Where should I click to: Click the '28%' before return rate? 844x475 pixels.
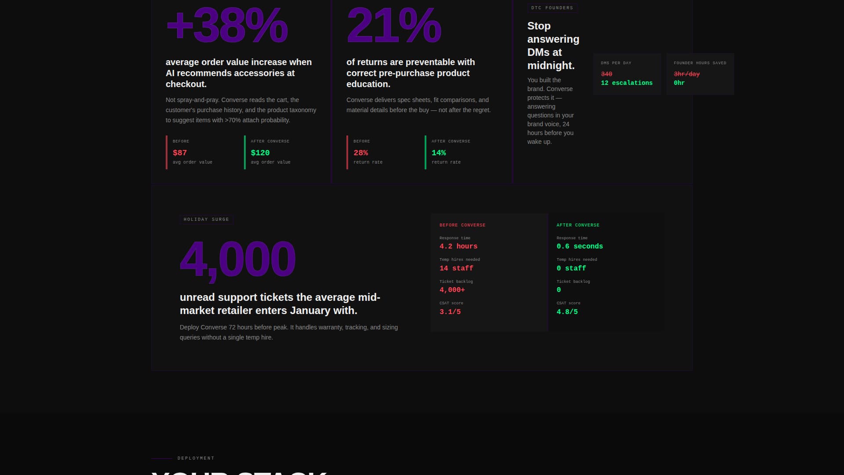(x=361, y=153)
